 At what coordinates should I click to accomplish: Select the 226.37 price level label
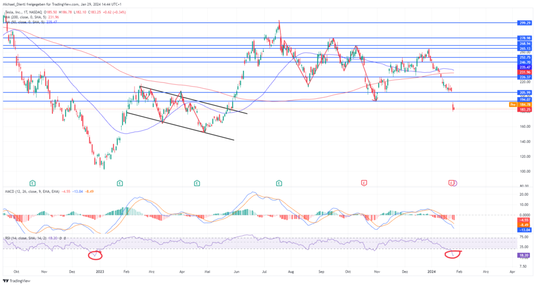click(524, 78)
